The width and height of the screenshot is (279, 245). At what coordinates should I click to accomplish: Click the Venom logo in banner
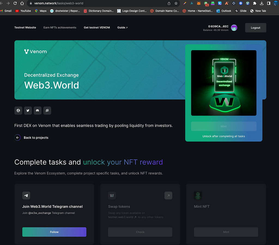[x=35, y=51]
